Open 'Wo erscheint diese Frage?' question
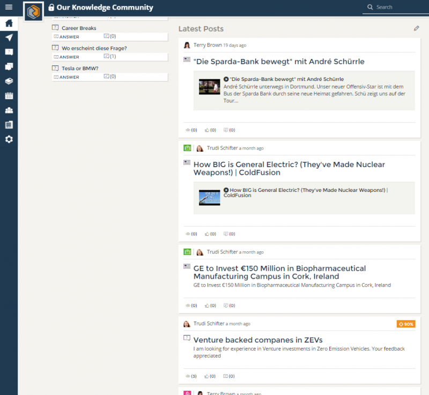The width and height of the screenshot is (429, 395). pos(94,48)
